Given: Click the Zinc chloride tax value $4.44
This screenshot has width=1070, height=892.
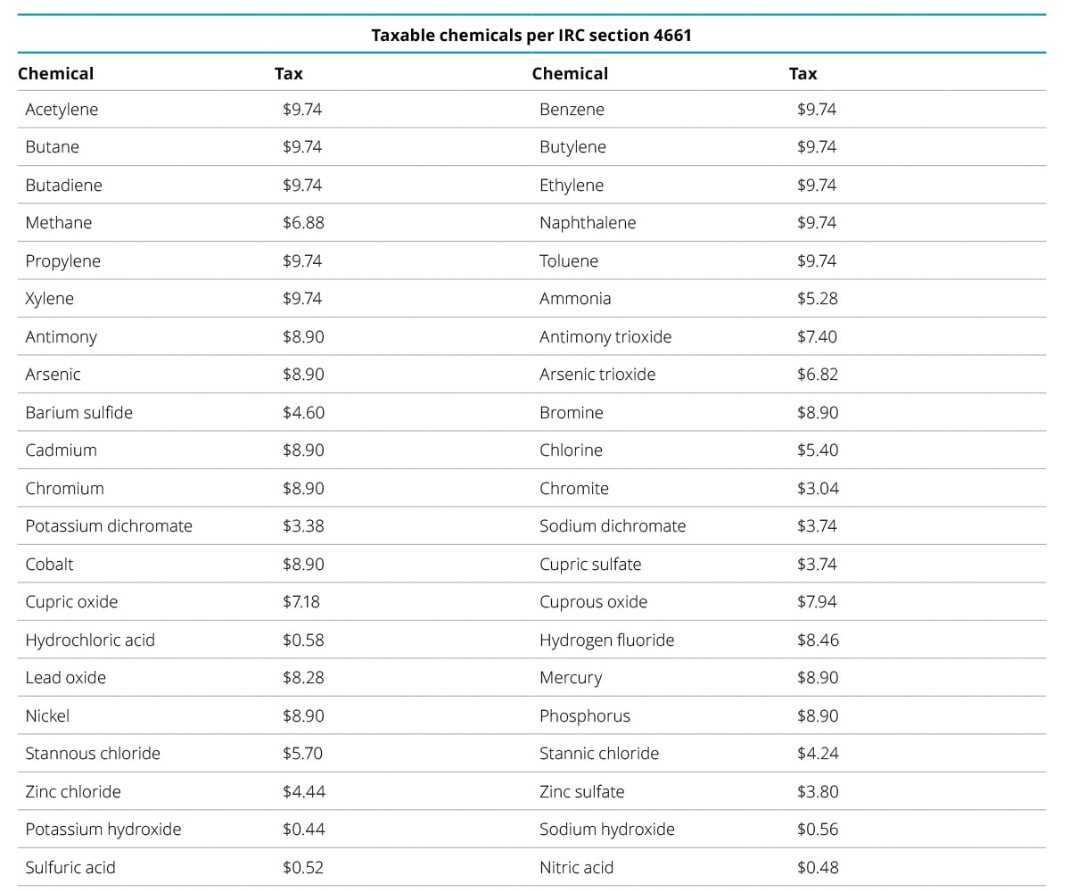Looking at the screenshot, I should click(x=303, y=792).
